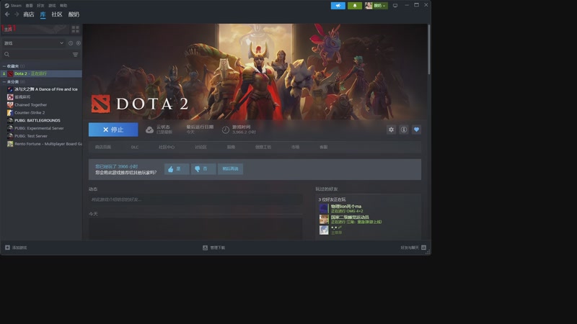Expand the 游戏 library filter dropdown

pos(33,43)
